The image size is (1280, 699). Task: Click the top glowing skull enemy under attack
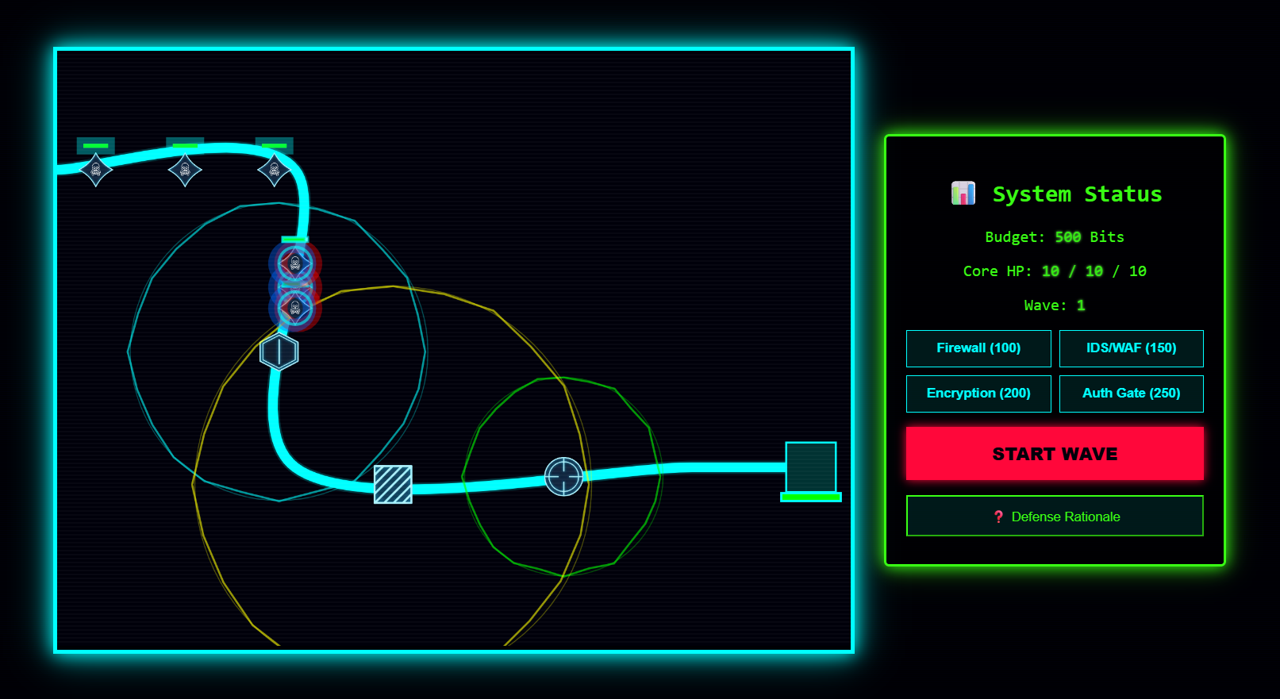pyautogui.click(x=295, y=263)
